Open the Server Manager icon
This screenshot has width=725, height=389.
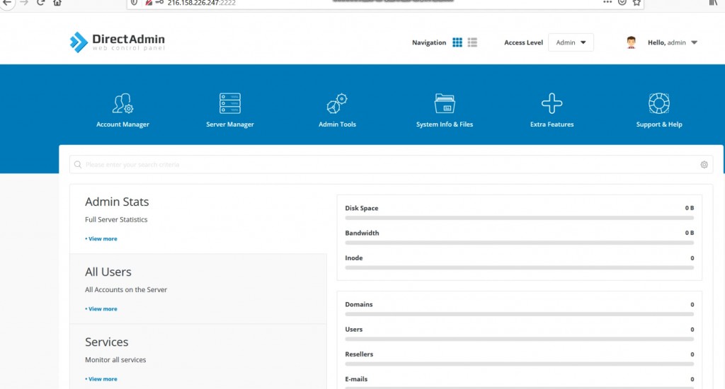230,103
